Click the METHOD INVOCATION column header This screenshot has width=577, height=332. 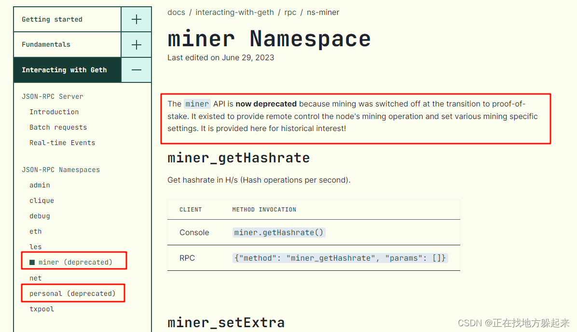click(x=264, y=210)
